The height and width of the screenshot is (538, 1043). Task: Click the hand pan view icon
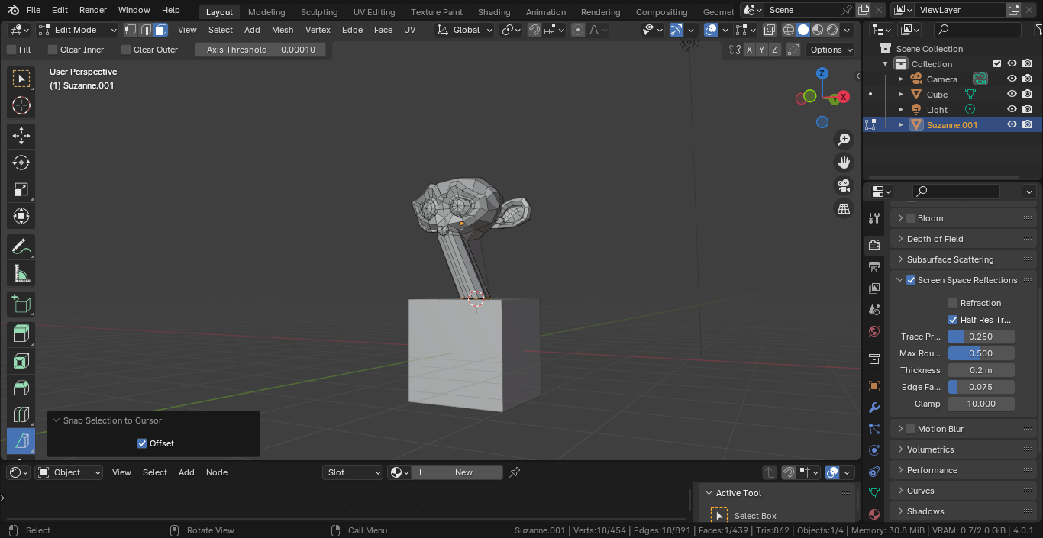[x=844, y=162]
